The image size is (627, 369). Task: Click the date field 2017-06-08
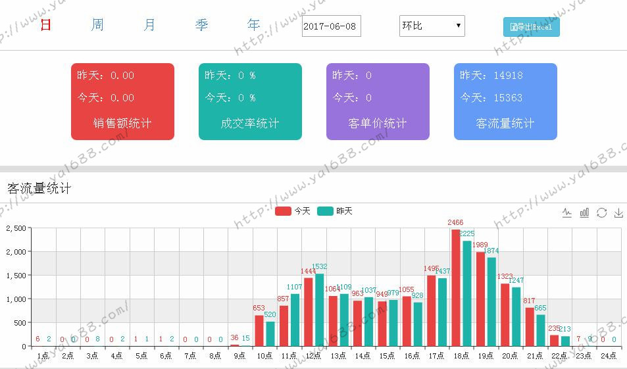click(x=331, y=26)
